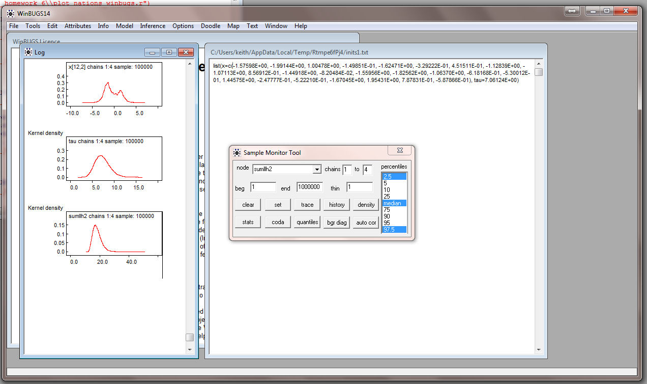Click the Log window bug icon

pos(28,52)
